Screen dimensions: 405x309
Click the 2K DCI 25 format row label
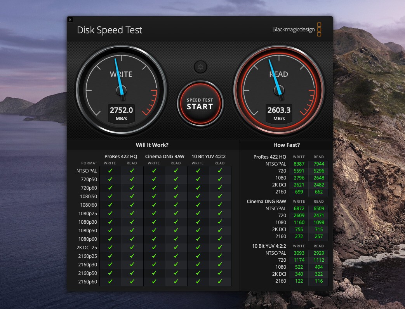(x=87, y=247)
